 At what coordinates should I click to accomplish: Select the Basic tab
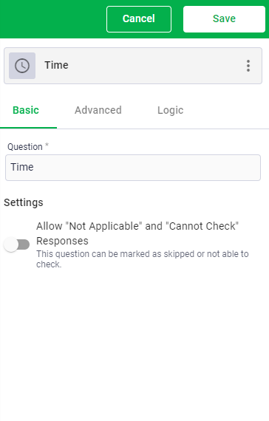(x=26, y=110)
